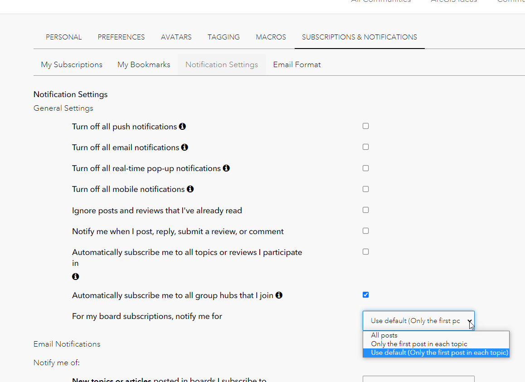Click the info icon for real-time pop-up notifications
This screenshot has height=382, width=525.
pos(226,168)
